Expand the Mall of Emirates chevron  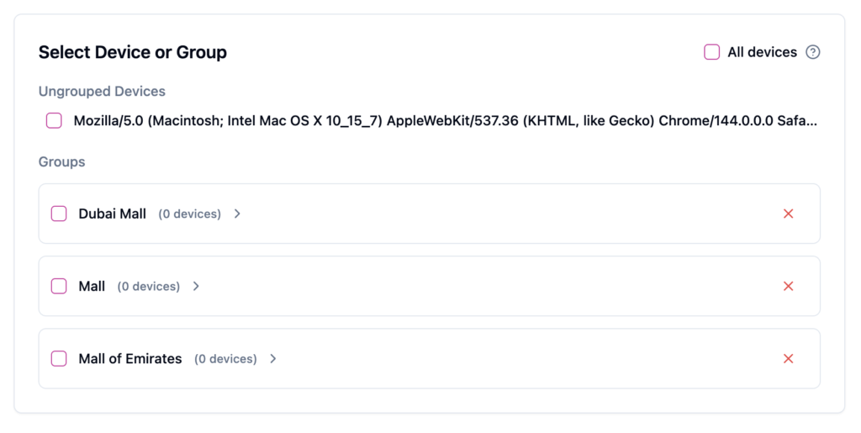click(x=272, y=358)
